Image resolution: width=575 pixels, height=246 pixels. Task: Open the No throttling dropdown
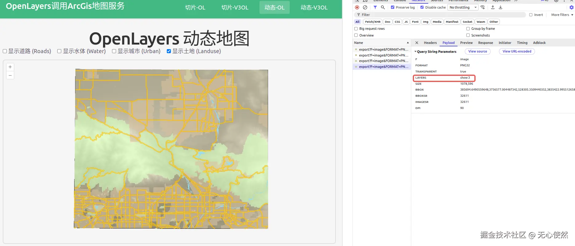point(463,7)
